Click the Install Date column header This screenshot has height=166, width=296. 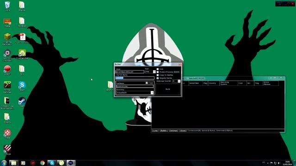pos(196,83)
